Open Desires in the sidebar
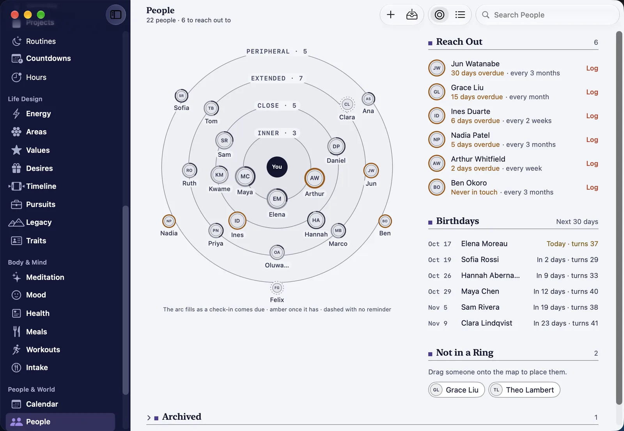The width and height of the screenshot is (624, 431). [61, 168]
